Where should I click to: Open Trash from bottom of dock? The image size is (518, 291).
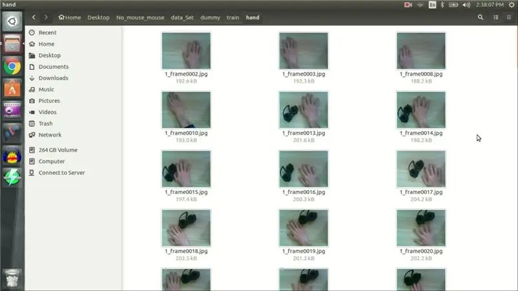(x=12, y=279)
